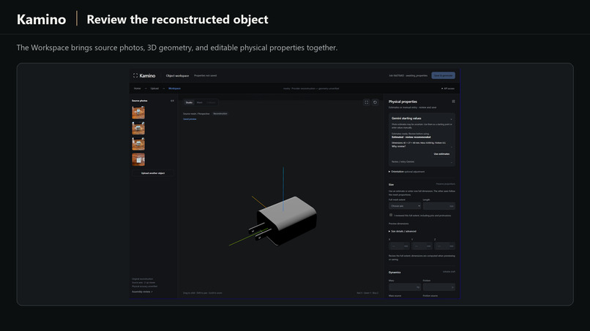Image resolution: width=590 pixels, height=331 pixels.
Task: Expand Size details / advanced
Action: (x=403, y=232)
